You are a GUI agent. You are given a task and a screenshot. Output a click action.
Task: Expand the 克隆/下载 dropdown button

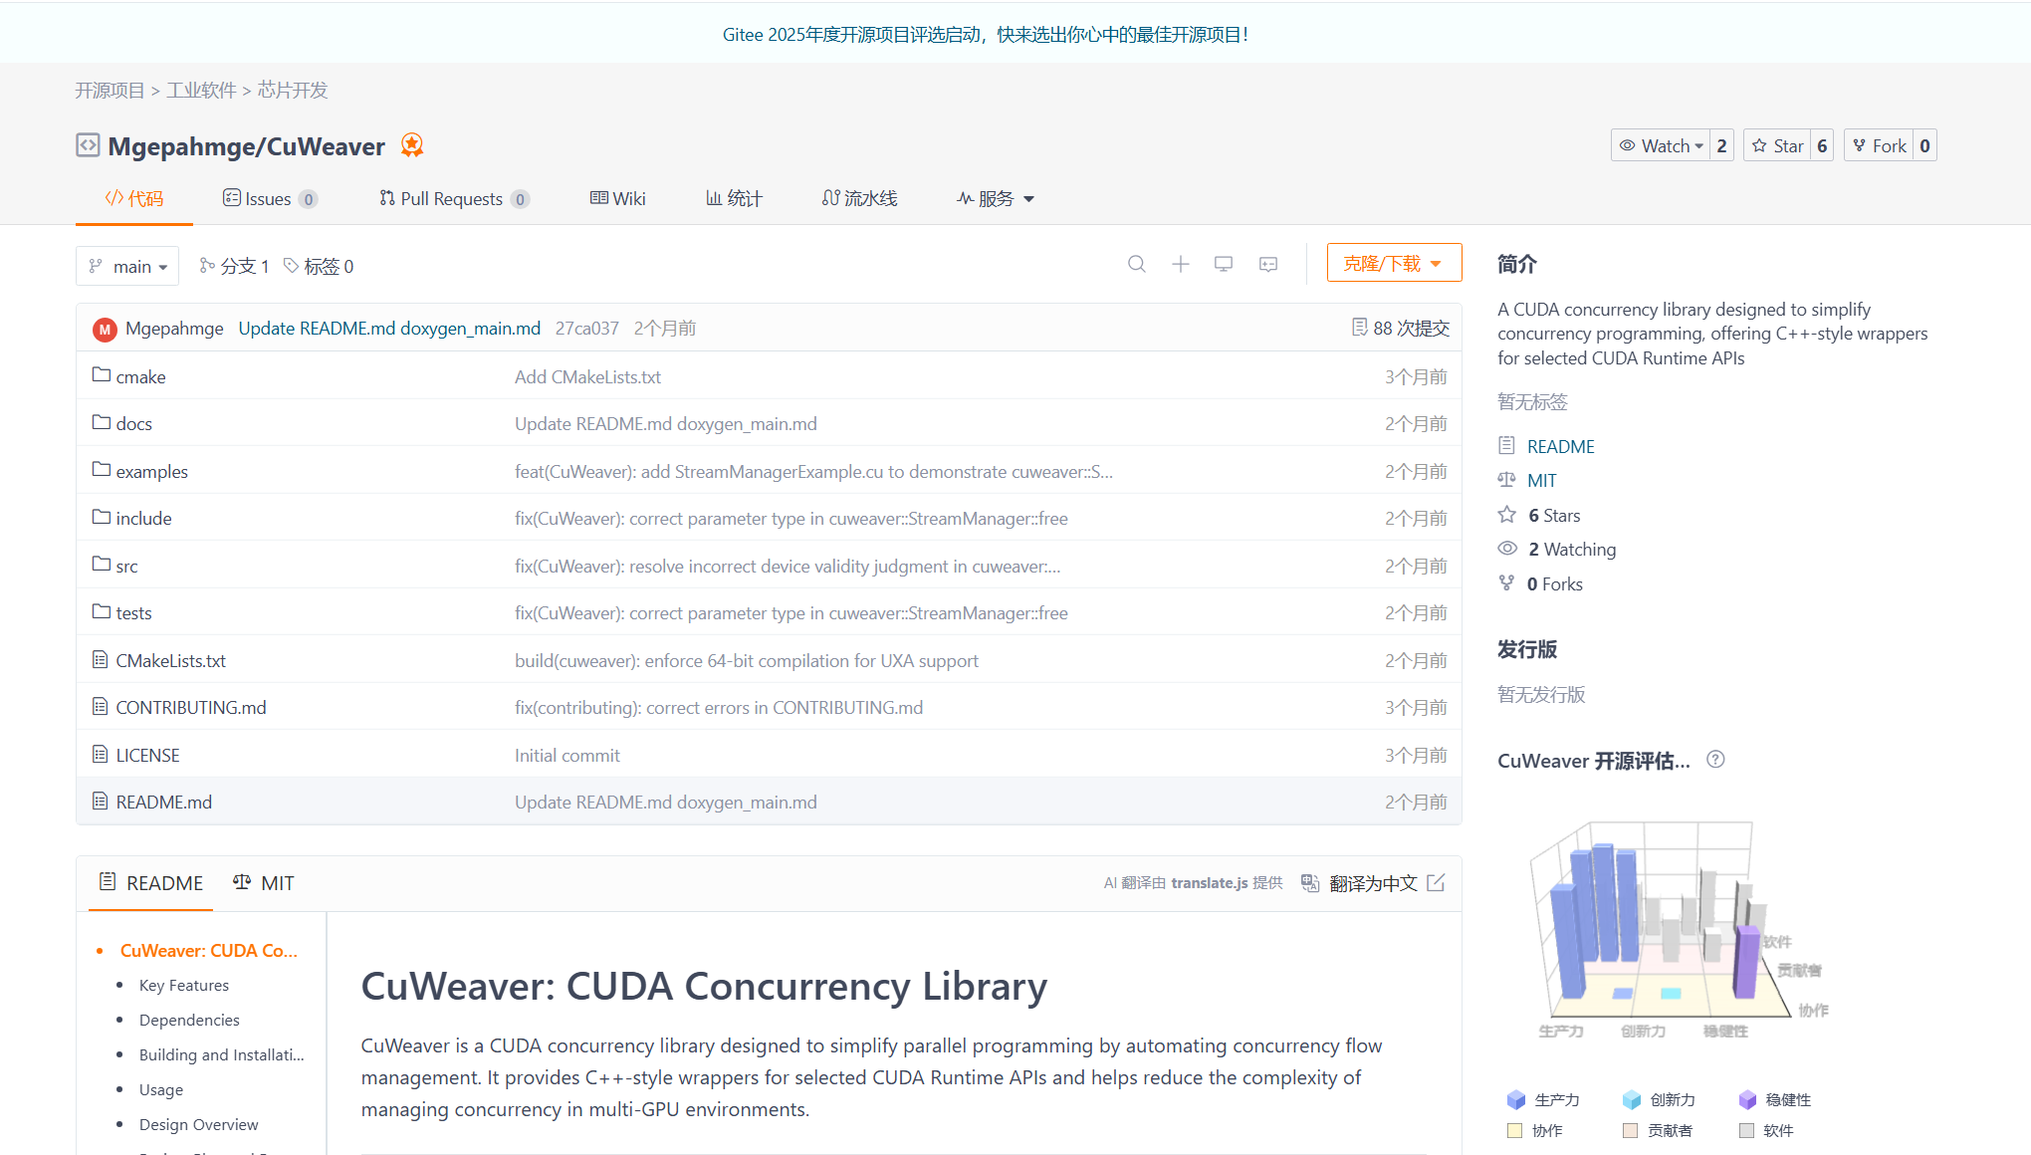pyautogui.click(x=1394, y=263)
